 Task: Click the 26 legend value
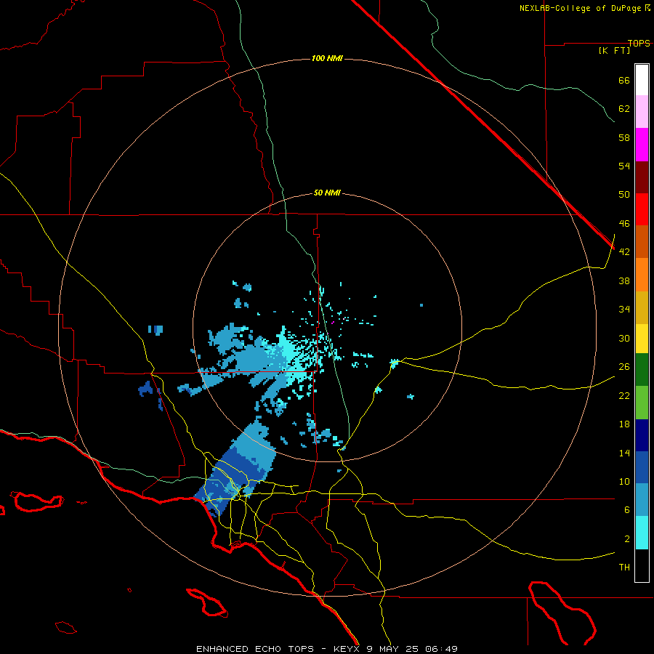[x=624, y=367]
